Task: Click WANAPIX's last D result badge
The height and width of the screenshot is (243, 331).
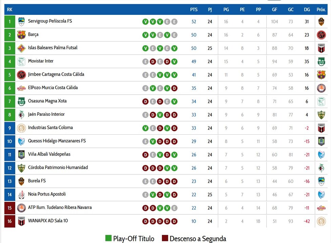Action: point(174,221)
